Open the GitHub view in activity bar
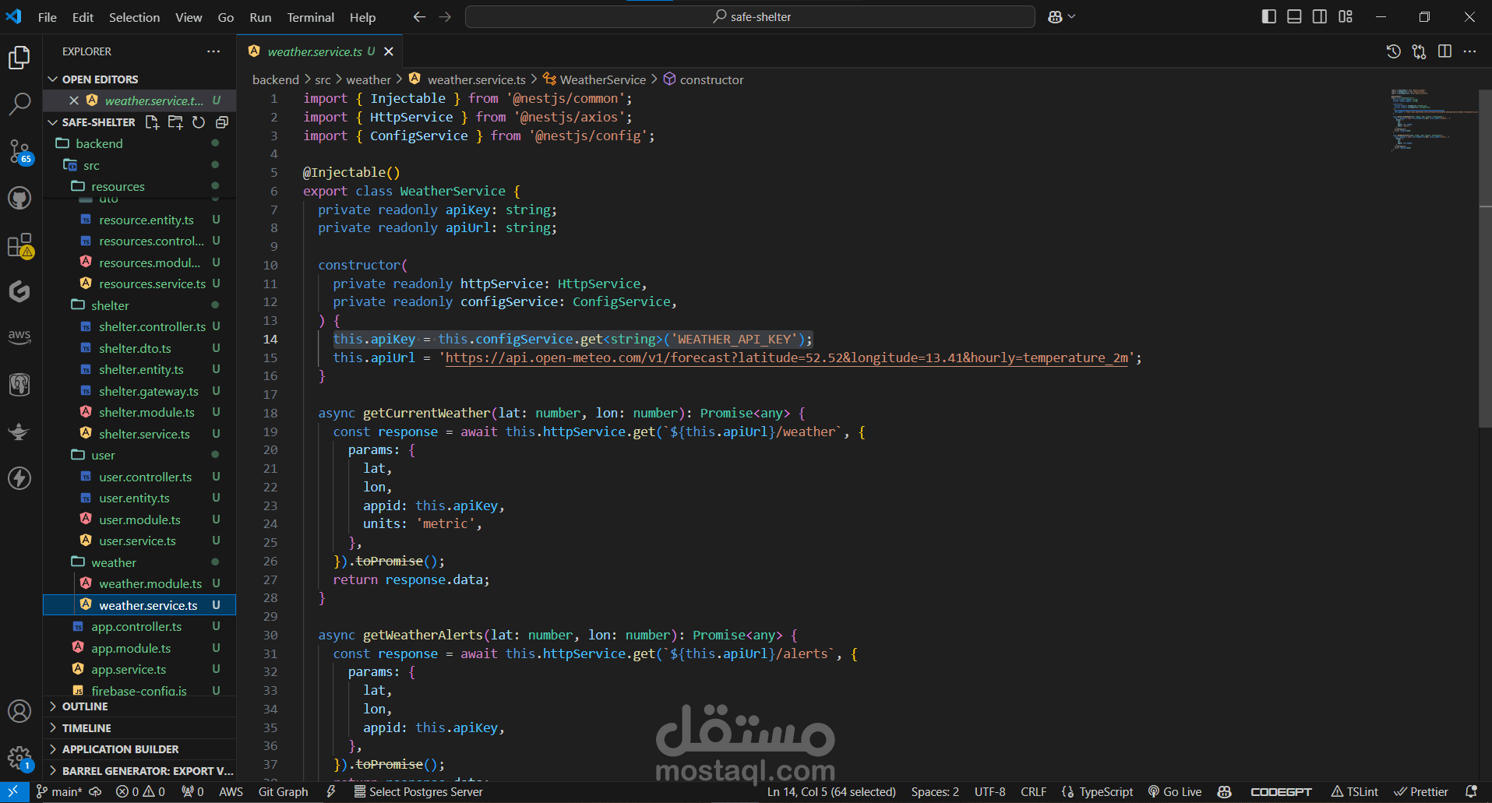1492x803 pixels. (19, 198)
